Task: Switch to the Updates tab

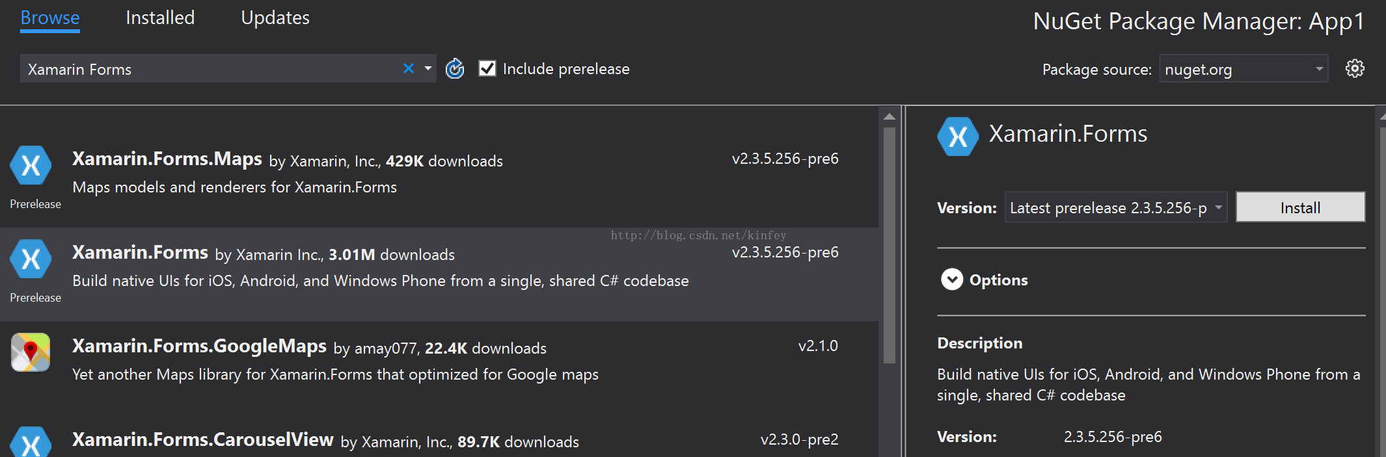Action: [x=275, y=18]
